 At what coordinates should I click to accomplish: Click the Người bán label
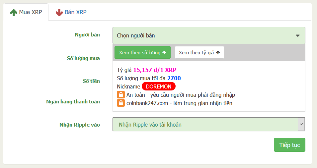(87, 35)
